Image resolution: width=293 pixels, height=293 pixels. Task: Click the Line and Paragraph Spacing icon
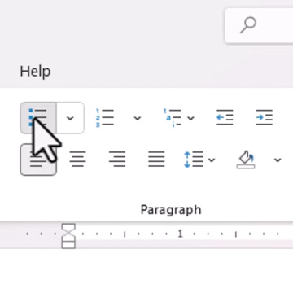pos(194,160)
